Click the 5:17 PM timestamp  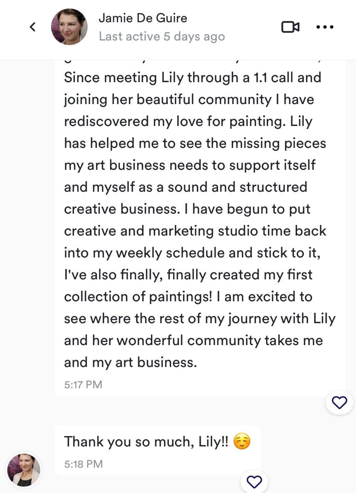83,384
